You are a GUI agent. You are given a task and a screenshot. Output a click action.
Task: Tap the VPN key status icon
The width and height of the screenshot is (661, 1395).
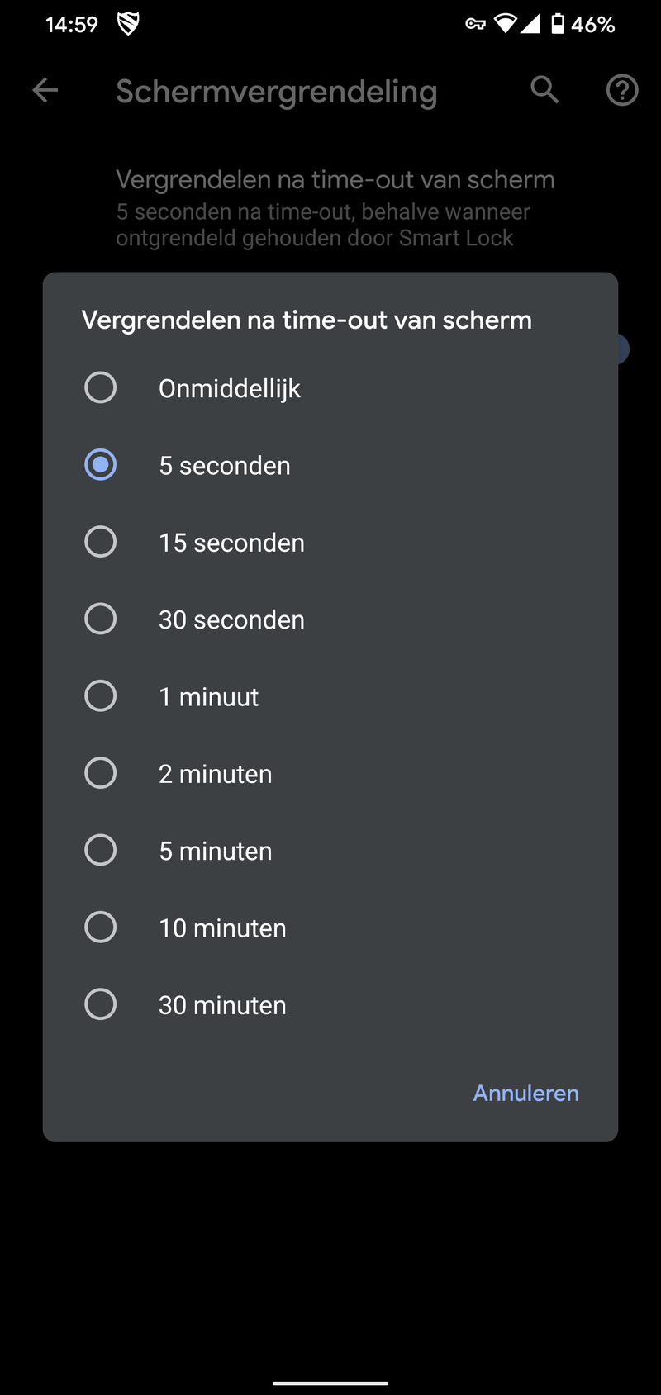click(x=475, y=24)
